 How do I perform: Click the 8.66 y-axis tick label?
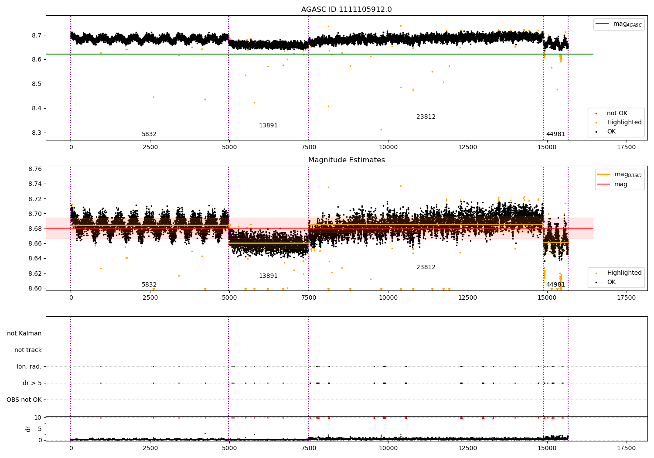coord(35,243)
